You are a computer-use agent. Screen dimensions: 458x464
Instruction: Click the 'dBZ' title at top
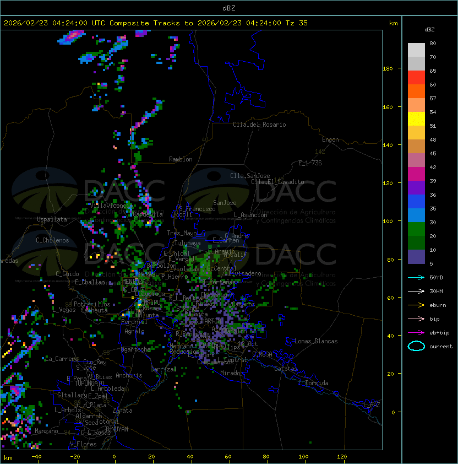229,8
